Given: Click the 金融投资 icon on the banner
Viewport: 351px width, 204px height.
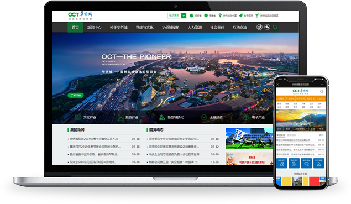Looking at the screenshot, I should [204, 117].
